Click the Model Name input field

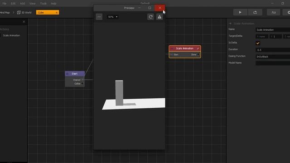273,63
